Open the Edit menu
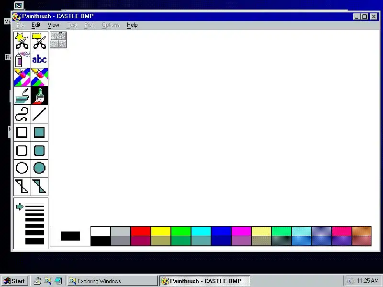This screenshot has width=383, height=287. click(36, 25)
